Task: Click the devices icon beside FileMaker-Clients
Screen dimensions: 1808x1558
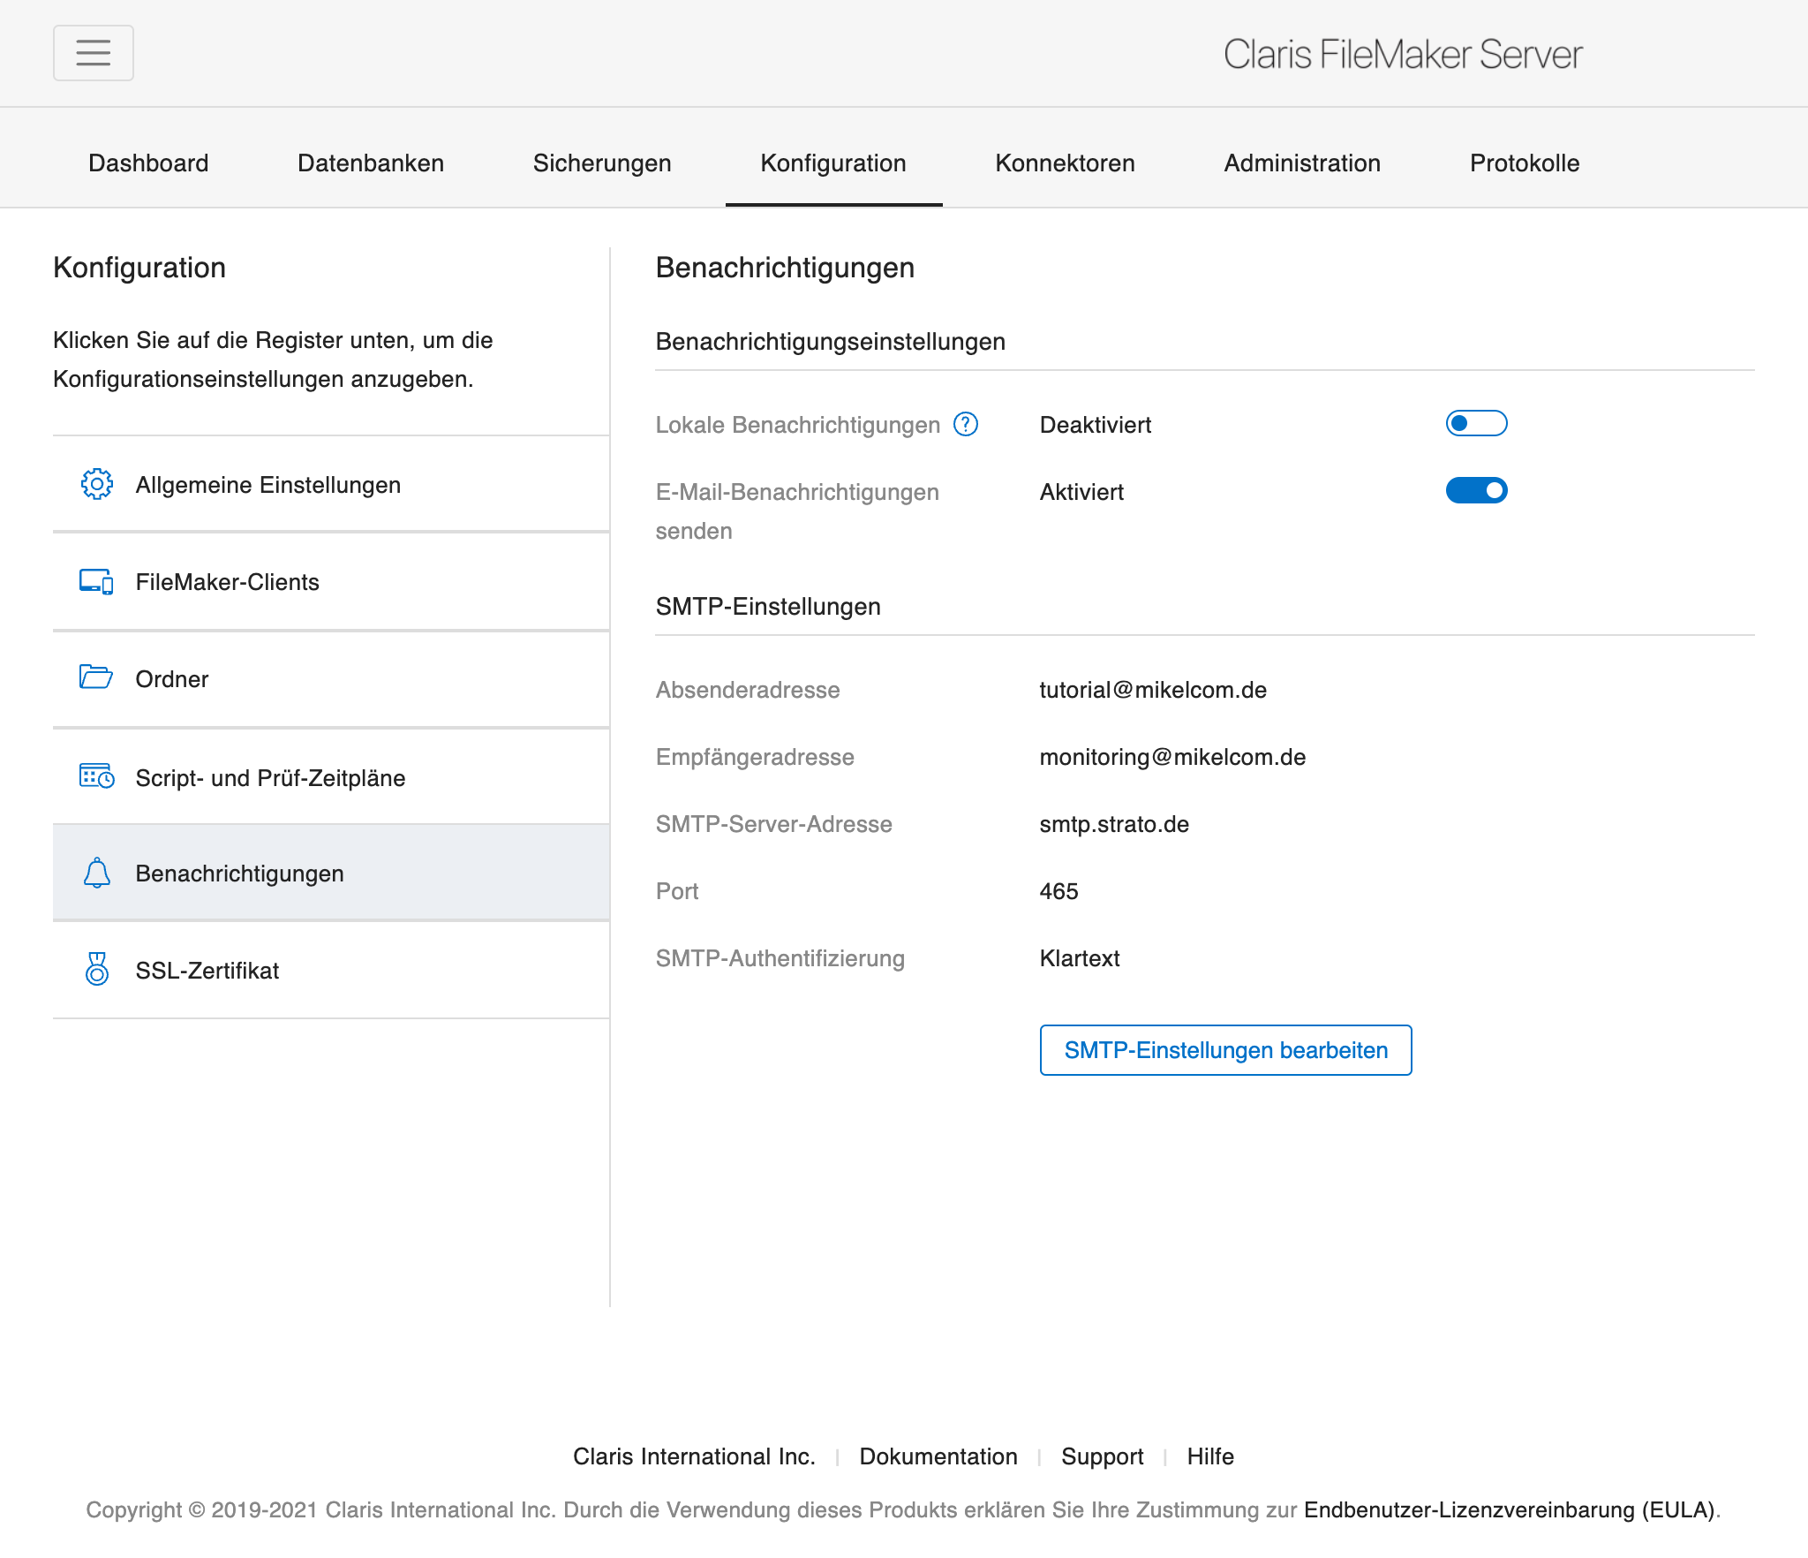Action: (x=96, y=581)
